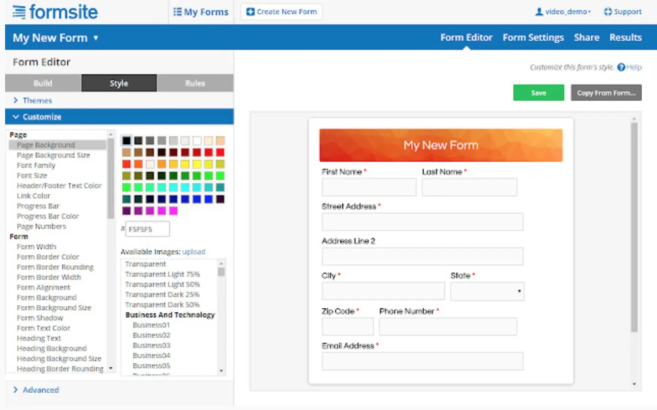The height and width of the screenshot is (410, 657).
Task: Open the State dropdown in the form
Action: [487, 291]
